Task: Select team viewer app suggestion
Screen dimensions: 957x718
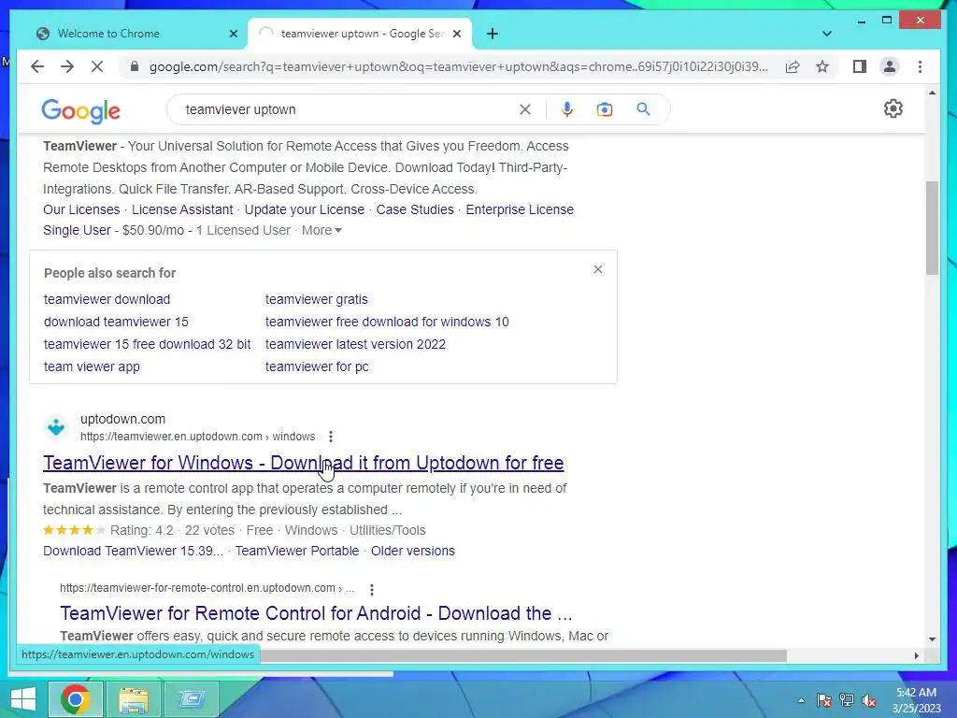Action: [92, 366]
